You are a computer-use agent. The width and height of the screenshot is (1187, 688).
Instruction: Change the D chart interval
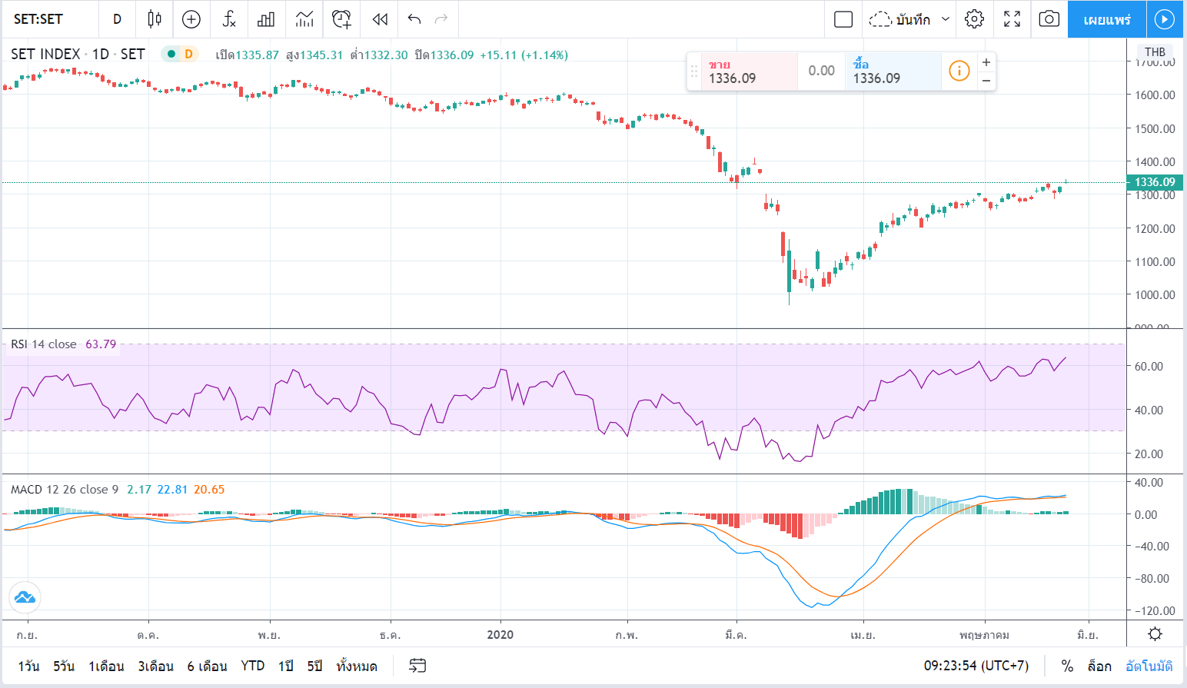coord(117,19)
